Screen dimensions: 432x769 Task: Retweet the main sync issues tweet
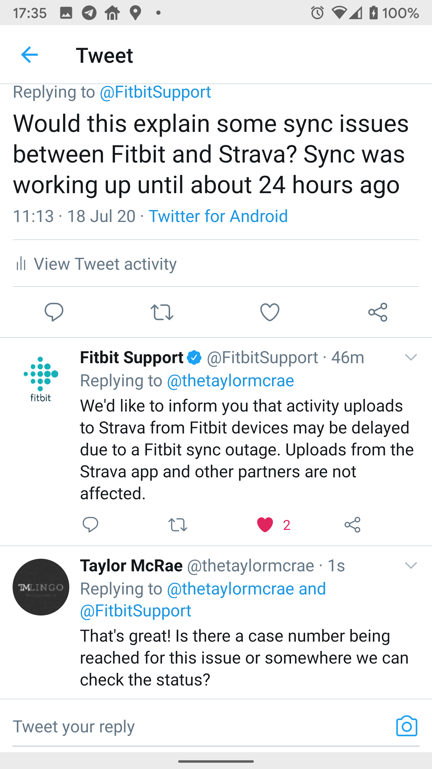point(162,312)
